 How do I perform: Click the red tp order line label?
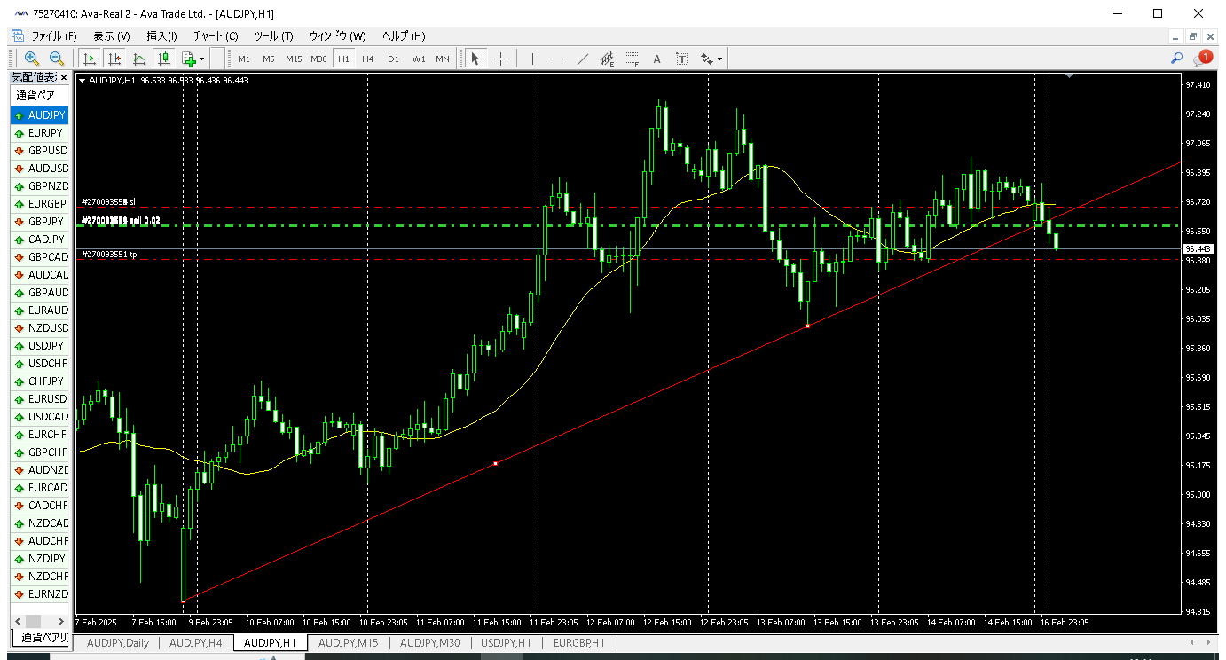click(x=109, y=255)
